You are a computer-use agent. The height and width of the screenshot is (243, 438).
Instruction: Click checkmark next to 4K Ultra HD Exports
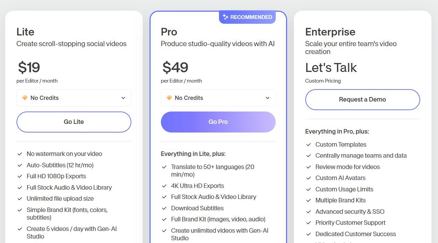coord(164,186)
